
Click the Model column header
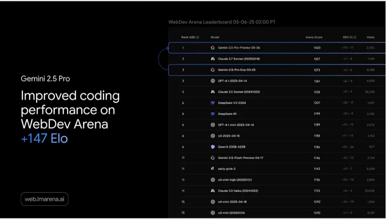click(215, 37)
